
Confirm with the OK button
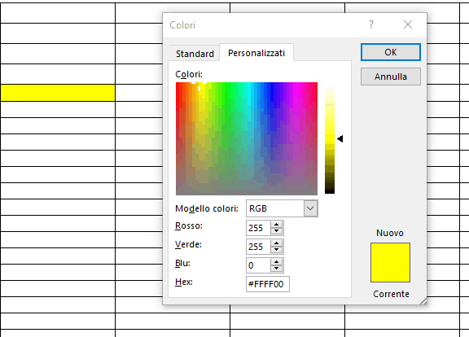pyautogui.click(x=391, y=52)
